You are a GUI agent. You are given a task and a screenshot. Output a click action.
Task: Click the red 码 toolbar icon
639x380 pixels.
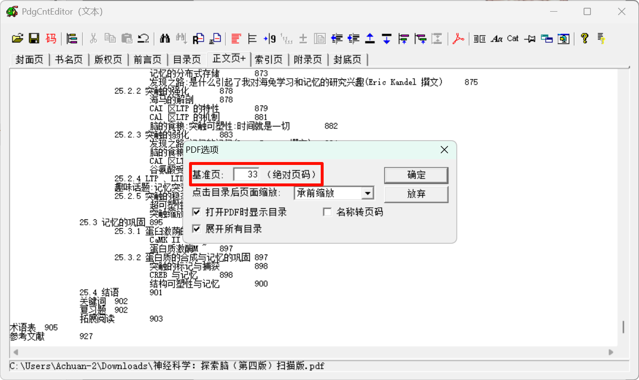tap(51, 38)
